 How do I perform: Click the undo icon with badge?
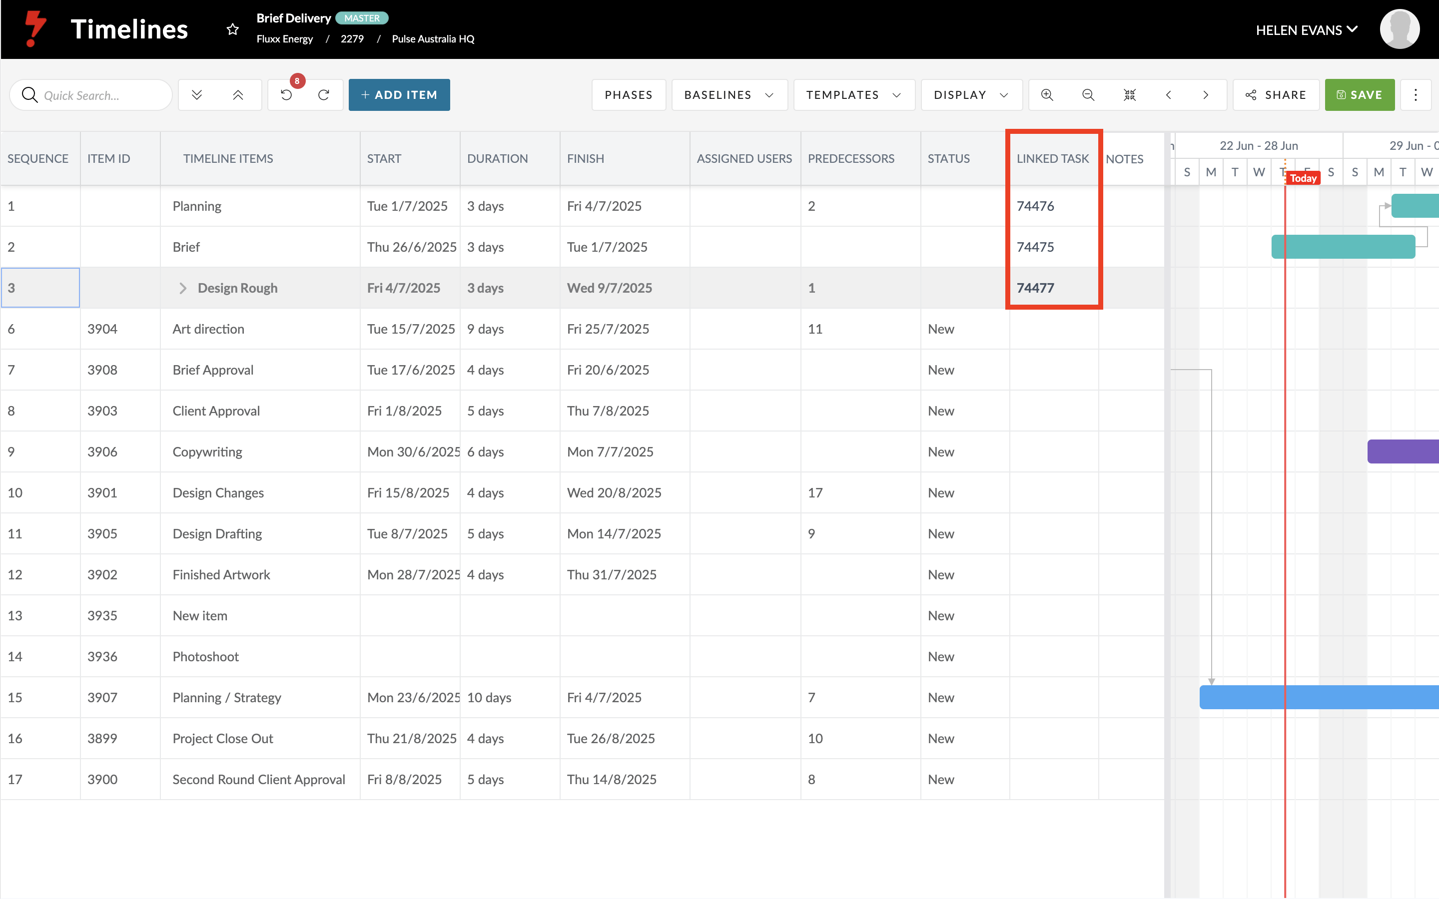(287, 95)
